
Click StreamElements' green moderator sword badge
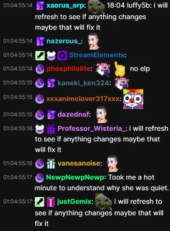pyautogui.click(x=40, y=56)
